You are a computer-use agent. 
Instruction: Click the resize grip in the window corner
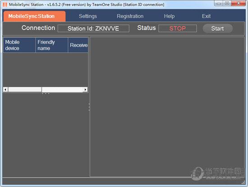click(243, 183)
